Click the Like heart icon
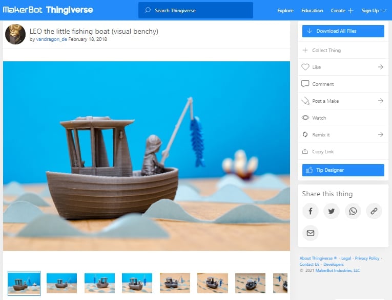Image resolution: width=392 pixels, height=300 pixels. coord(305,67)
